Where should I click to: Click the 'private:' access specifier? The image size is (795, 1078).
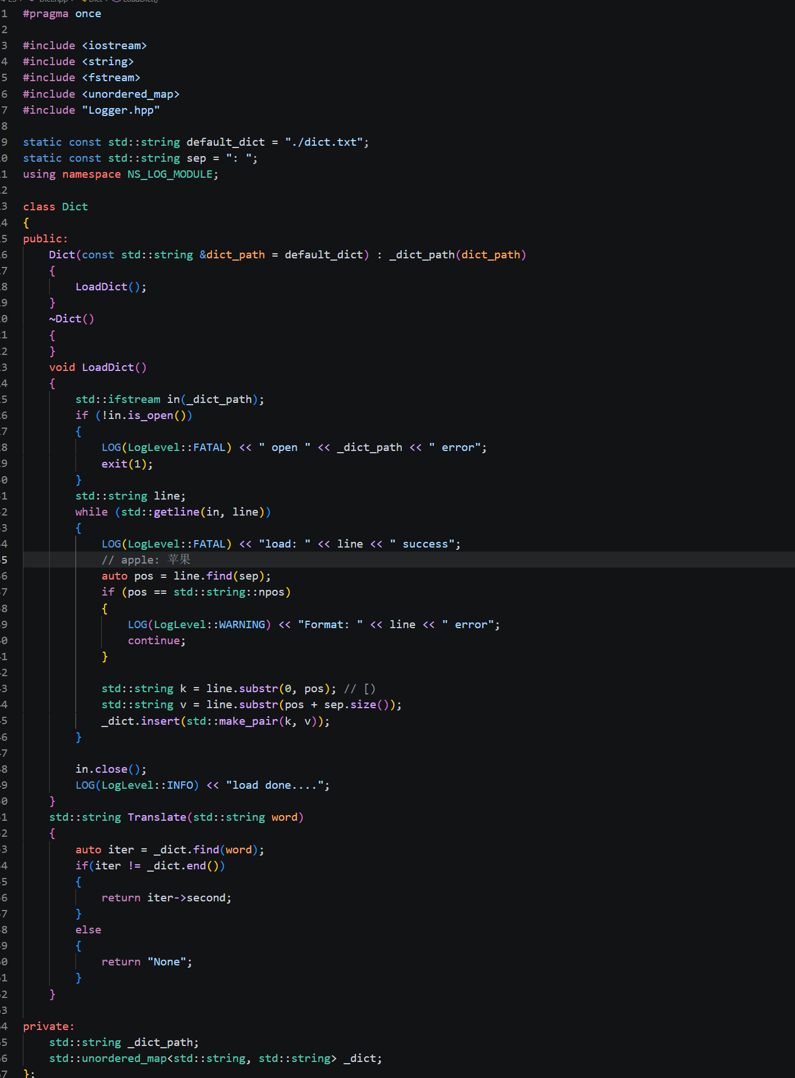coord(49,1027)
